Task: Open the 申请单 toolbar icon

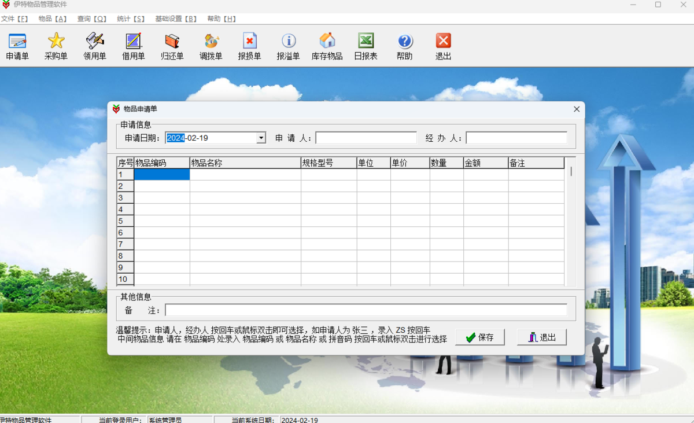Action: (17, 42)
